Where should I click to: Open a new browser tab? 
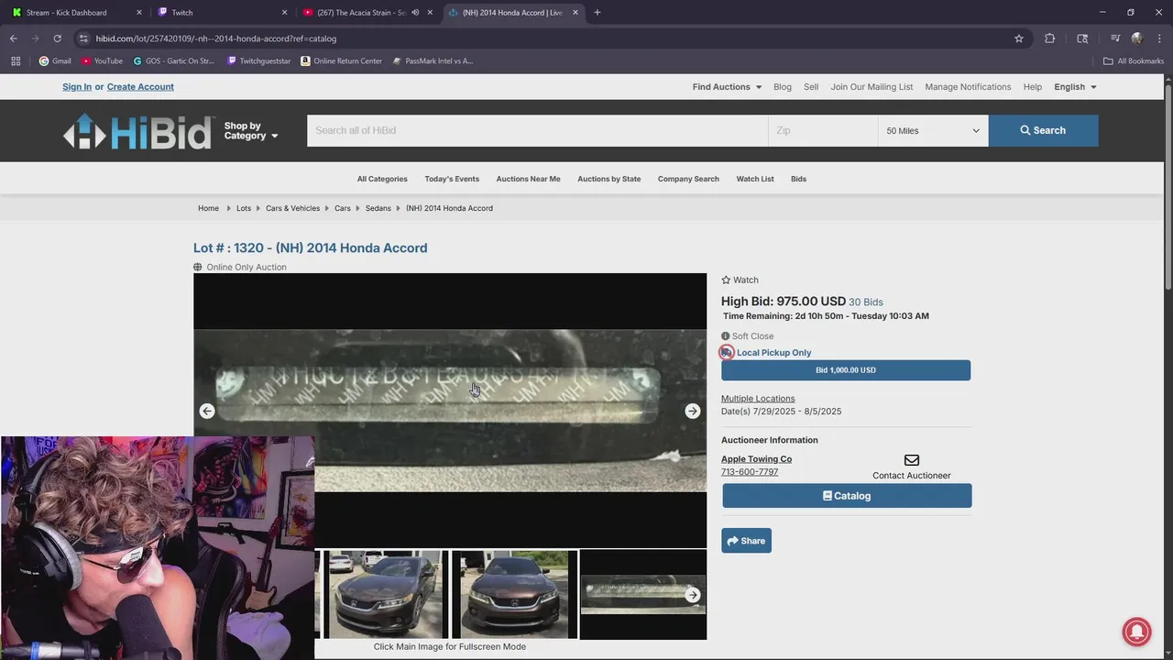pyautogui.click(x=597, y=13)
